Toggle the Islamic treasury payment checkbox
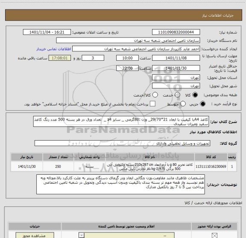The height and width of the screenshot is (238, 246). click(x=152, y=104)
